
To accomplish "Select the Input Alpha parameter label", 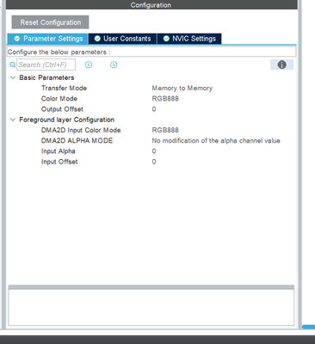I will pyautogui.click(x=59, y=151).
